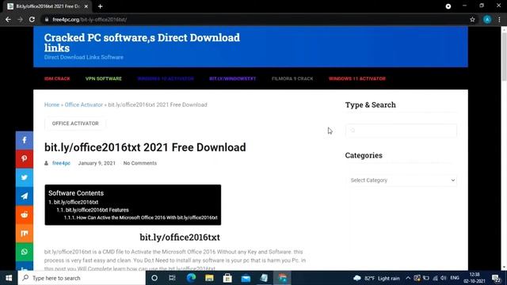
Task: Open File Explorer from taskbar
Action: tap(209, 278)
